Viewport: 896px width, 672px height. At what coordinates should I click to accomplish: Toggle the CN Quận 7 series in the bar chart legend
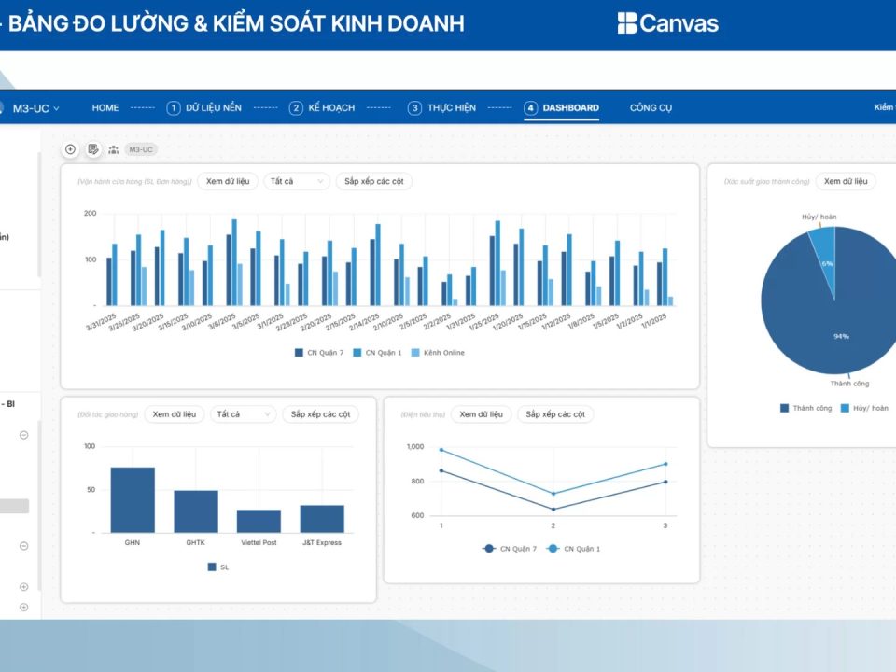(x=319, y=353)
